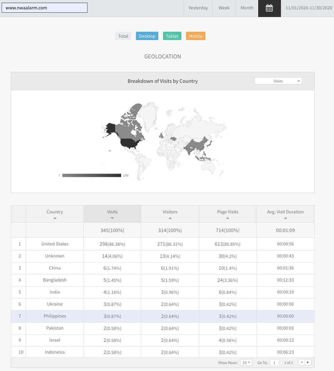Sort by Visits column down arrow
This screenshot has height=371, width=334.
[x=113, y=218]
